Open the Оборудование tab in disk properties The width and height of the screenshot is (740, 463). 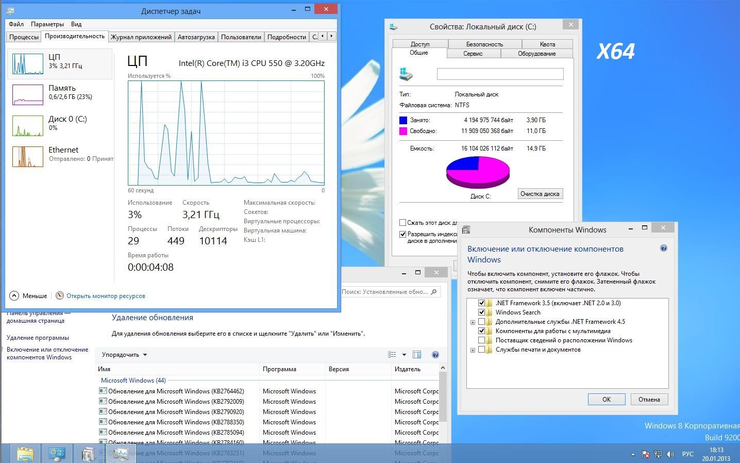[536, 53]
